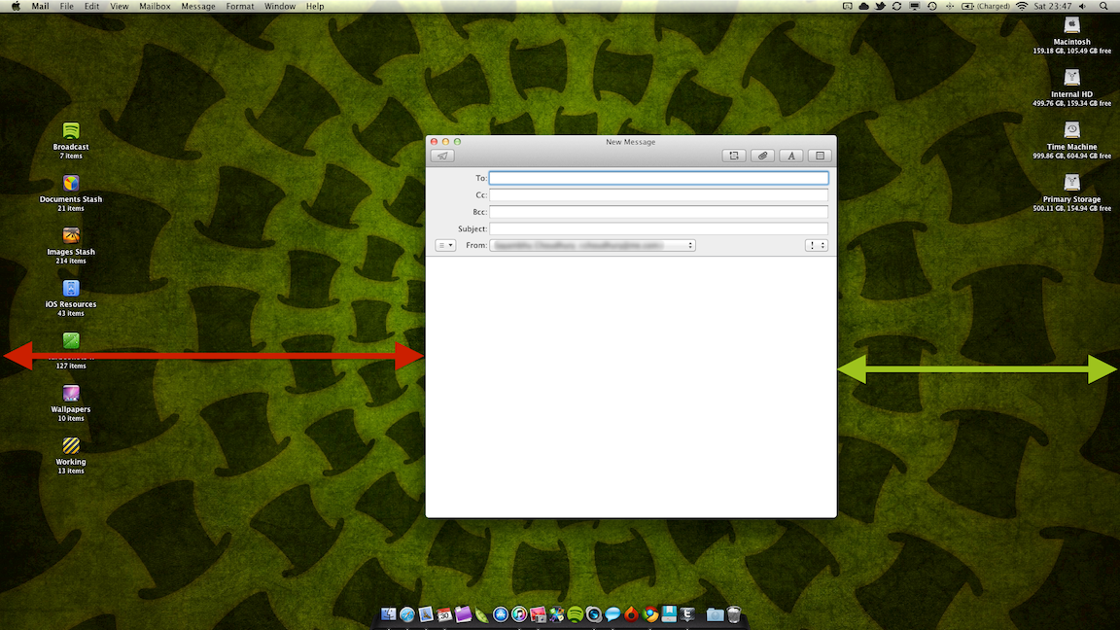Open the View menu
Screen dimensions: 1120x630
pos(120,7)
